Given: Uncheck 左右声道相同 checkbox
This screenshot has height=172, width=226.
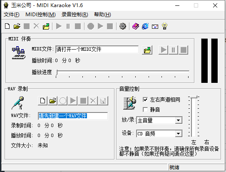Looking at the screenshot, I should click(x=145, y=100).
